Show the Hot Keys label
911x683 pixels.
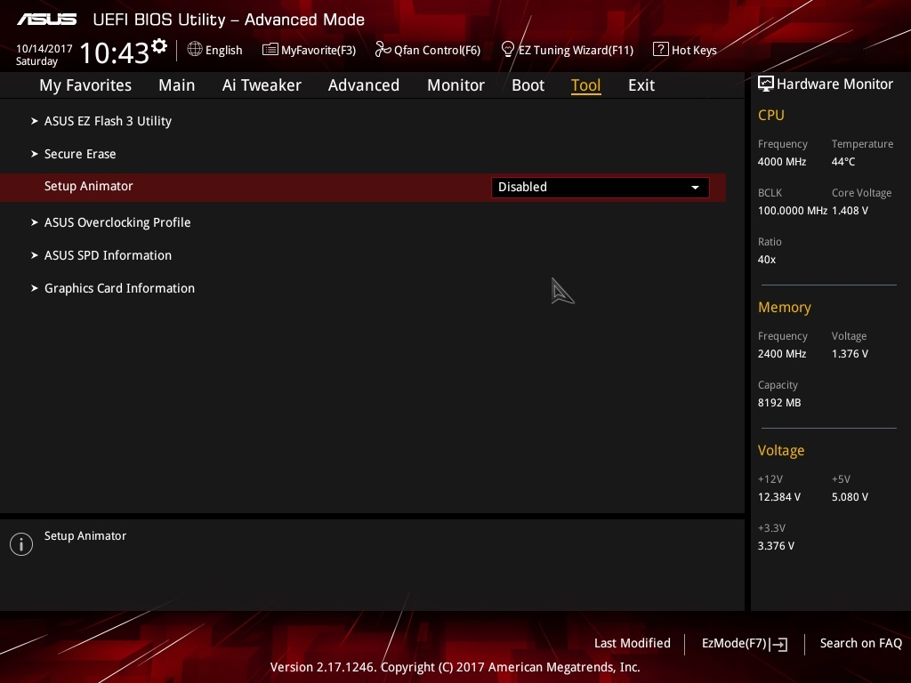[x=694, y=50]
